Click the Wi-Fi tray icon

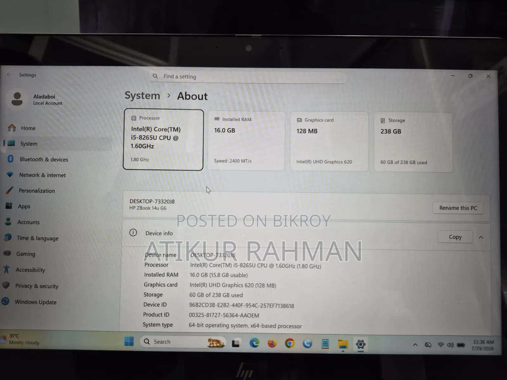click(440, 345)
